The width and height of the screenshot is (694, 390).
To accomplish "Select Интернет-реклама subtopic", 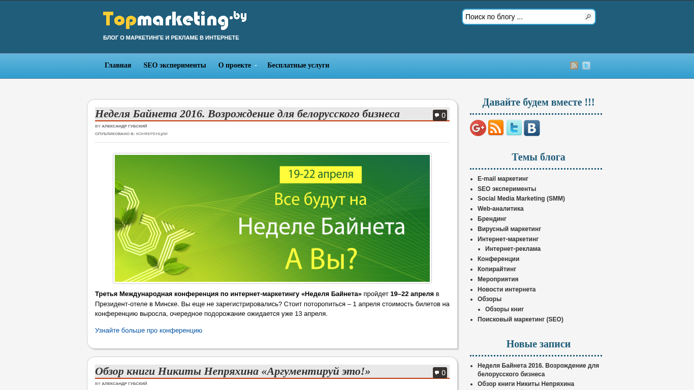I will tap(513, 249).
